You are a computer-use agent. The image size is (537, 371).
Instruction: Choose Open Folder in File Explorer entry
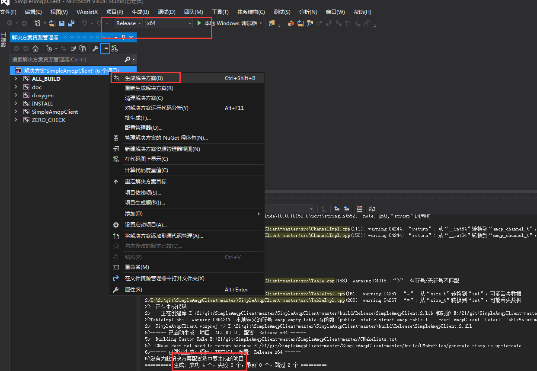(186, 278)
